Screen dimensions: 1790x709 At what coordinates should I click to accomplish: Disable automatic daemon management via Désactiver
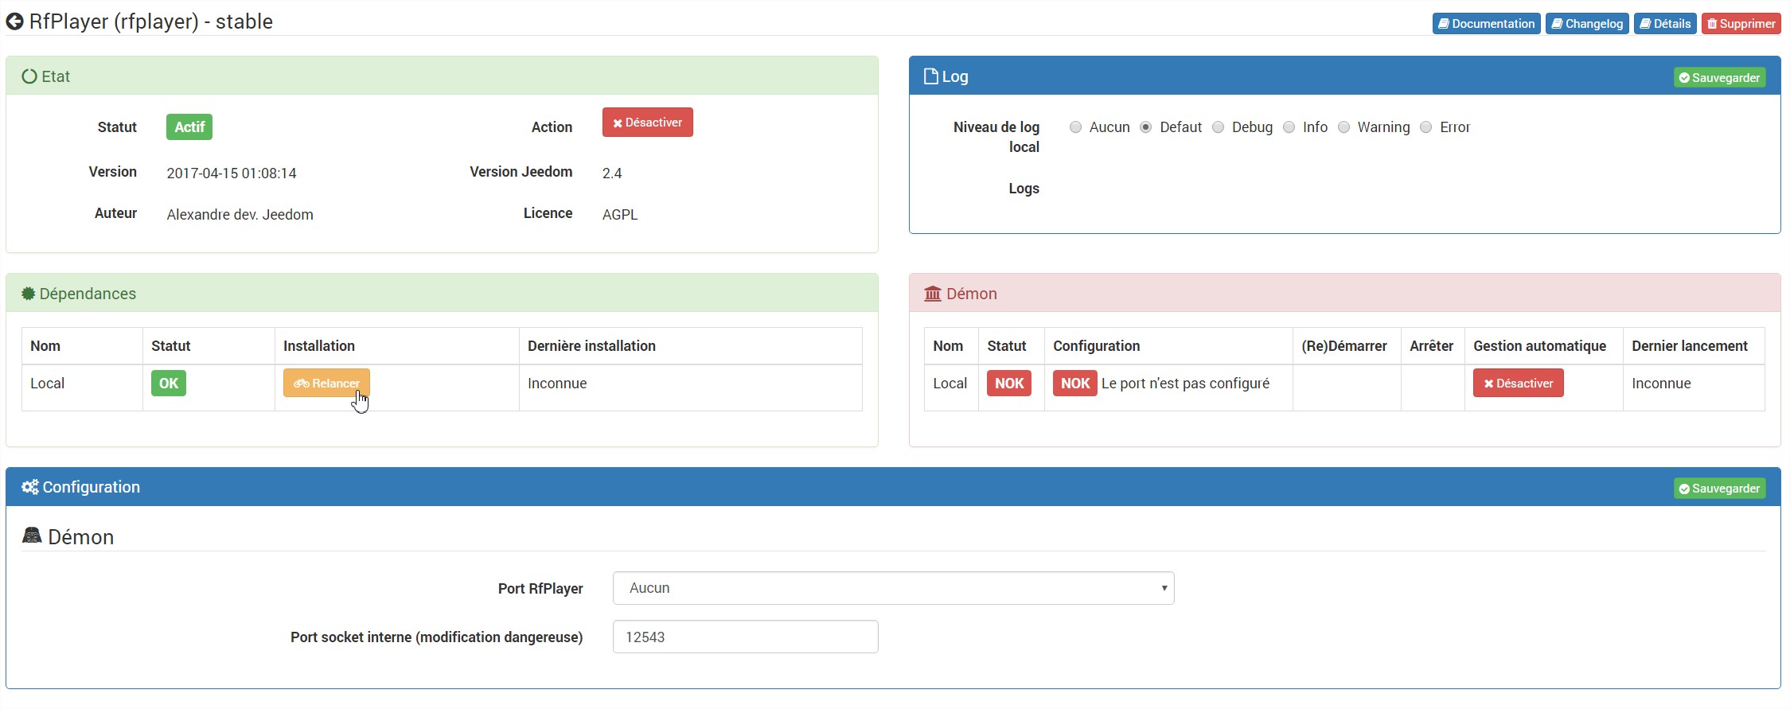pos(1519,384)
